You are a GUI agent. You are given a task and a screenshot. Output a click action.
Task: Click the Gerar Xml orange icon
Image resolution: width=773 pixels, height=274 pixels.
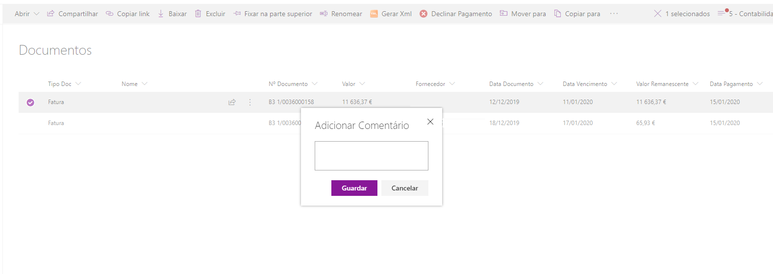click(x=374, y=14)
